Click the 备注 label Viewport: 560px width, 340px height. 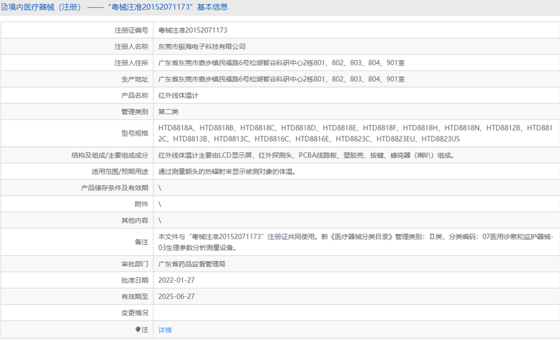[142, 242]
